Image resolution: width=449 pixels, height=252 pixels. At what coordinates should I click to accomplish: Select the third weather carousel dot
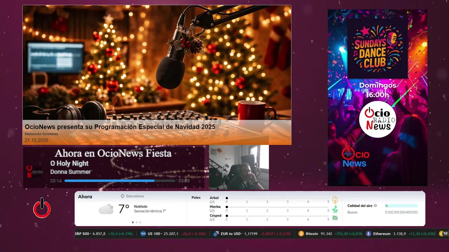click(140, 222)
